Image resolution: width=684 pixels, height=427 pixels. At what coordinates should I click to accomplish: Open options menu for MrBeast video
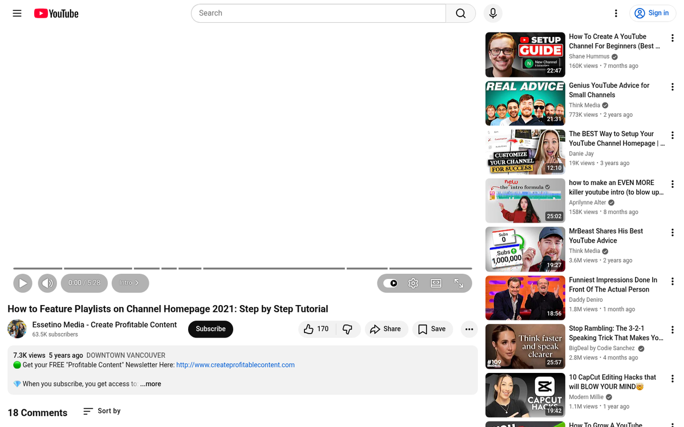[673, 233]
